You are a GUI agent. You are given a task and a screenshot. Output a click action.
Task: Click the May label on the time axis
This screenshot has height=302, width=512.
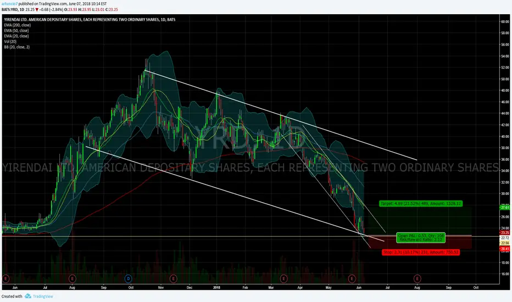[x=329, y=288]
